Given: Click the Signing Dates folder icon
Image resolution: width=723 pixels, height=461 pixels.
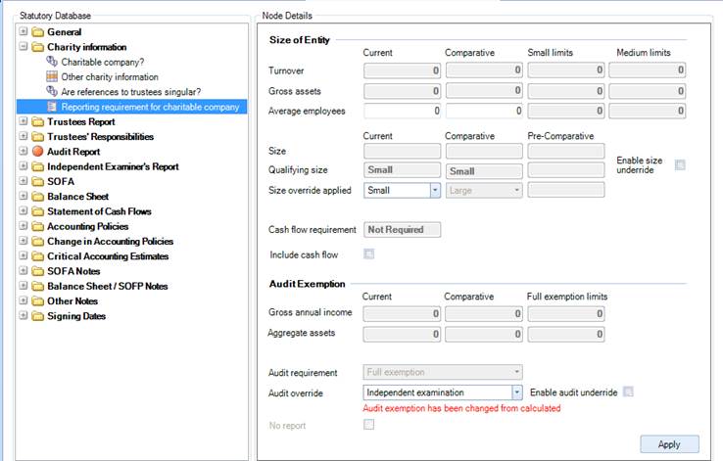Looking at the screenshot, I should (x=38, y=316).
